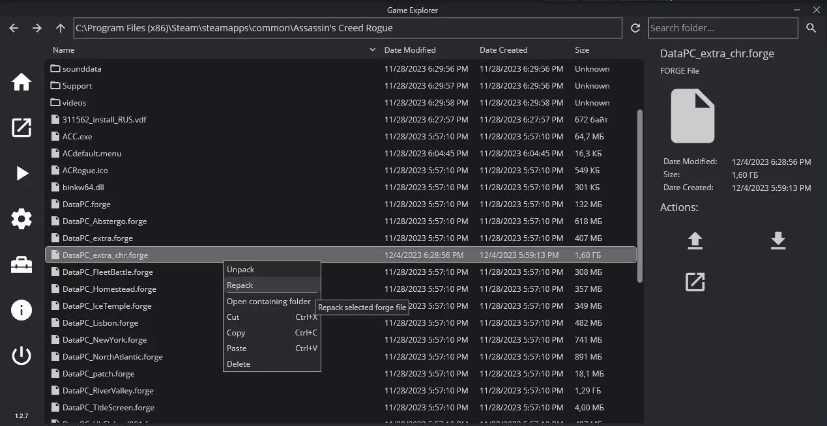The height and width of the screenshot is (426, 827).
Task: Choose Open containing folder menu entry
Action: pyautogui.click(x=268, y=302)
